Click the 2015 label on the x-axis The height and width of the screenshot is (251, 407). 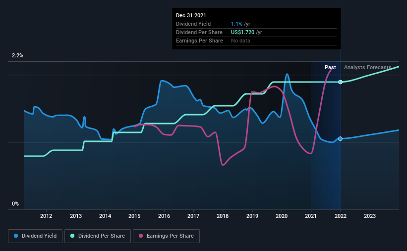point(134,216)
